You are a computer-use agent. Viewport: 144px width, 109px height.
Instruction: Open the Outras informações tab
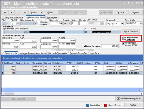pos(78,53)
